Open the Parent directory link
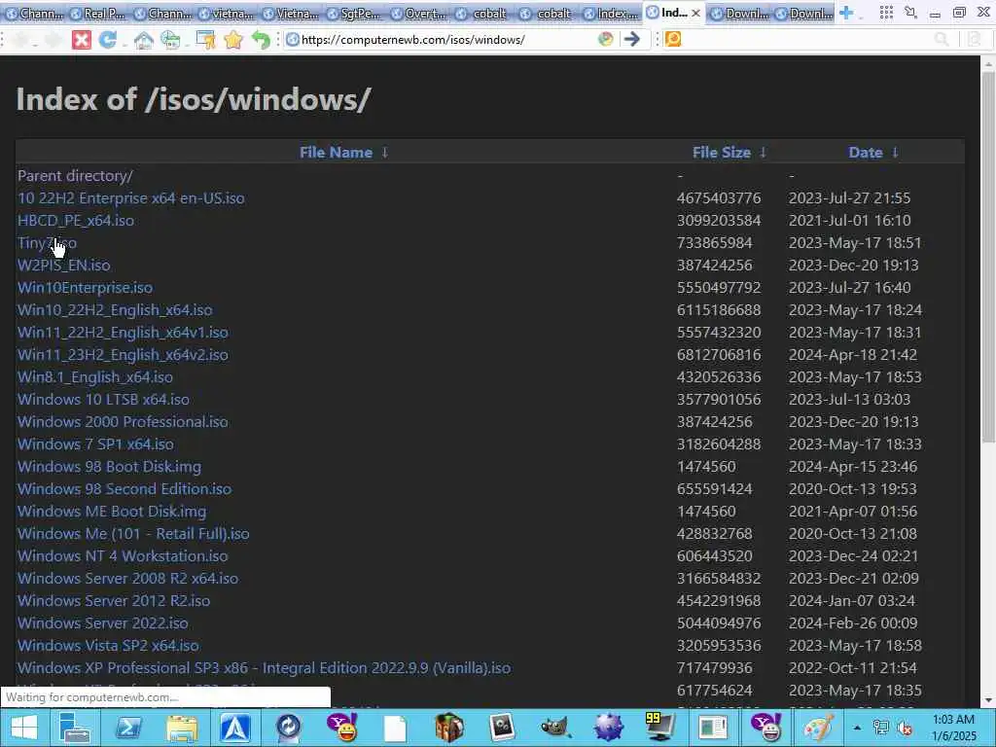 tap(75, 176)
